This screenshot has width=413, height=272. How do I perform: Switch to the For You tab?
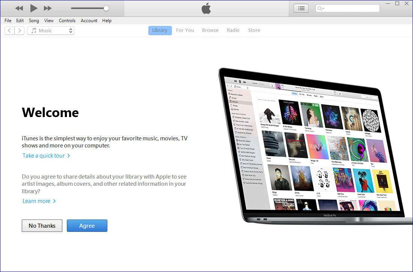[x=185, y=30]
